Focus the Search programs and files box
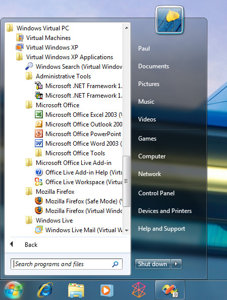The width and height of the screenshot is (227, 300). [67, 264]
